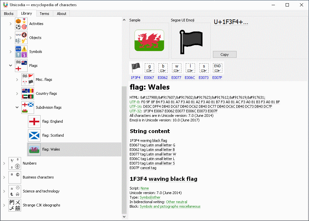Viewport: 309px width, 221px height.
Task: Click the END cancel tag component icon
Action: (217, 68)
